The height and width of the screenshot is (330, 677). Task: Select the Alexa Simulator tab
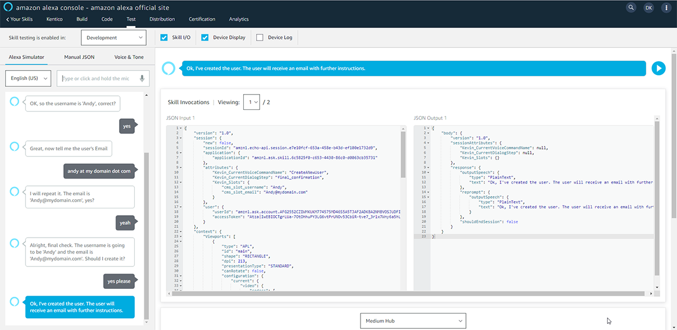point(27,57)
